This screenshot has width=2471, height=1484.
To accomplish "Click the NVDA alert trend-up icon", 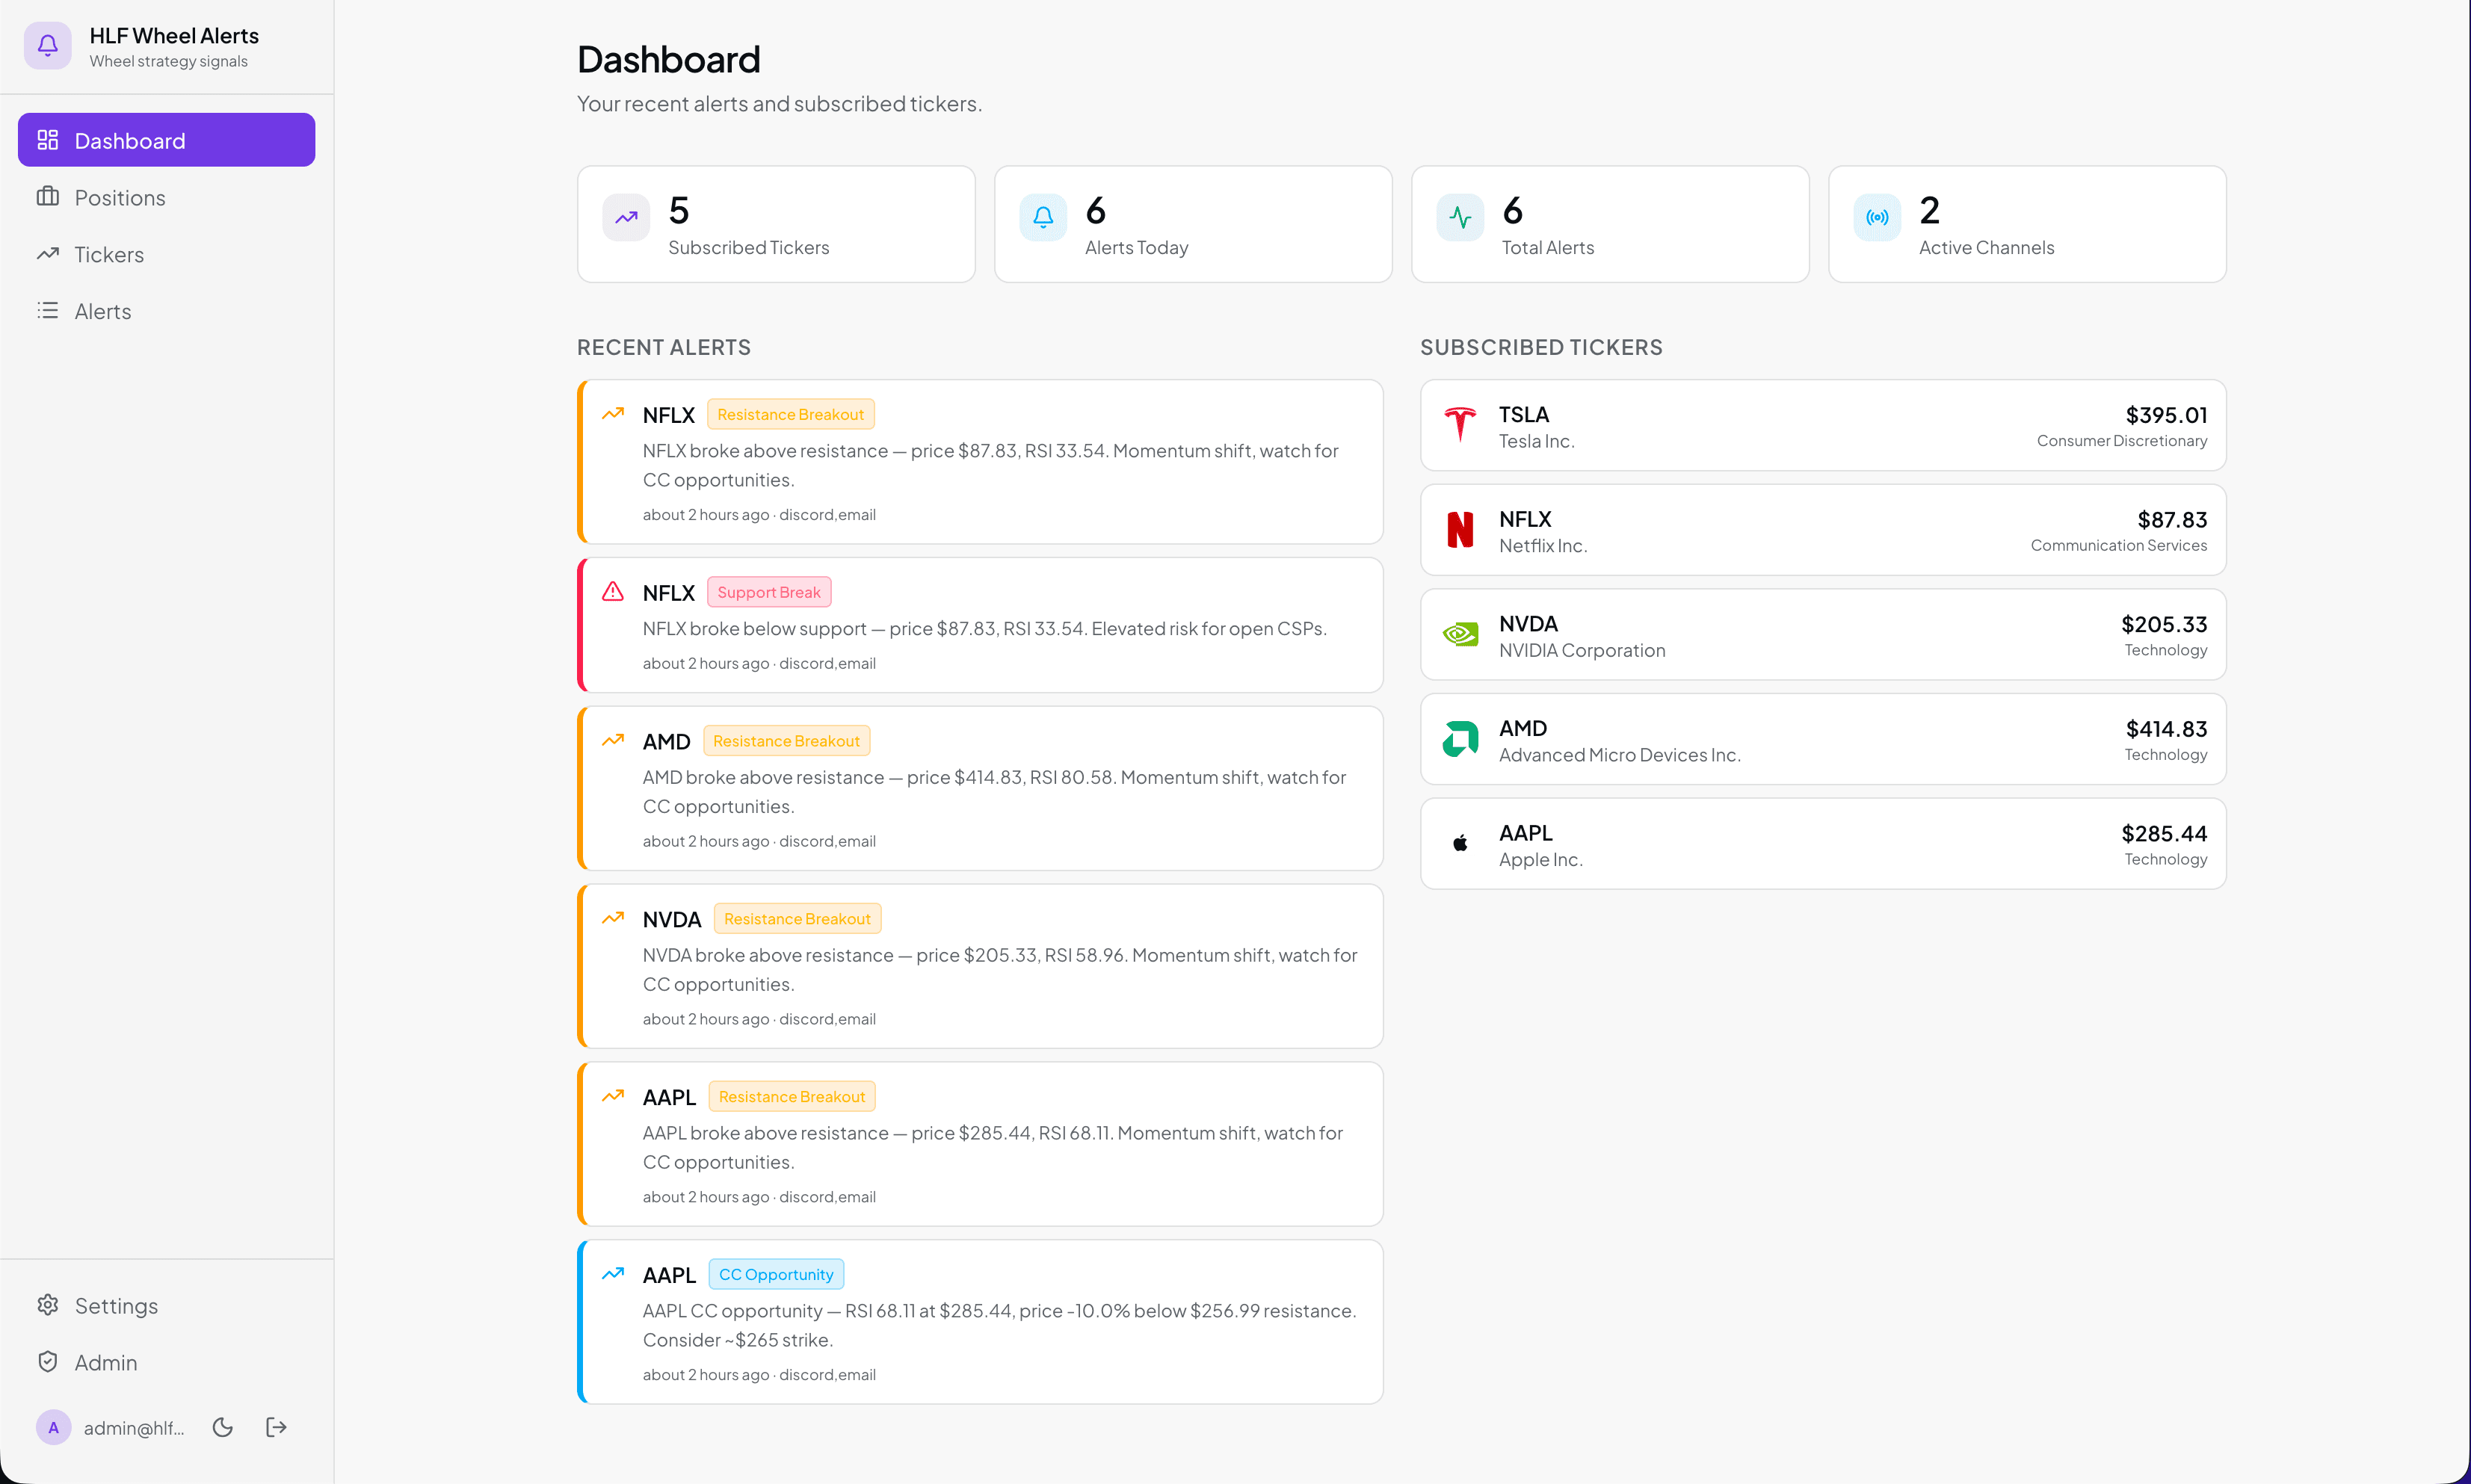I will (613, 918).
